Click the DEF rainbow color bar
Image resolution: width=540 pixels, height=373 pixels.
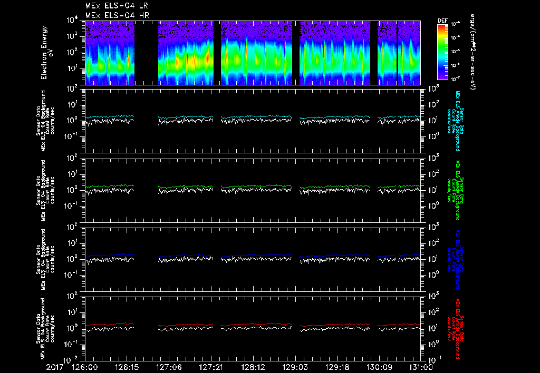[442, 52]
